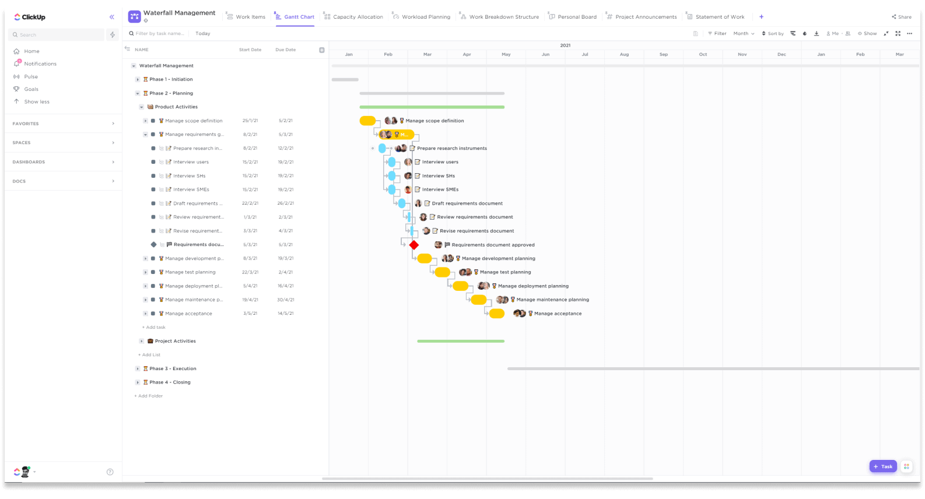Click the Filter button
The image size is (925, 499).
[717, 34]
